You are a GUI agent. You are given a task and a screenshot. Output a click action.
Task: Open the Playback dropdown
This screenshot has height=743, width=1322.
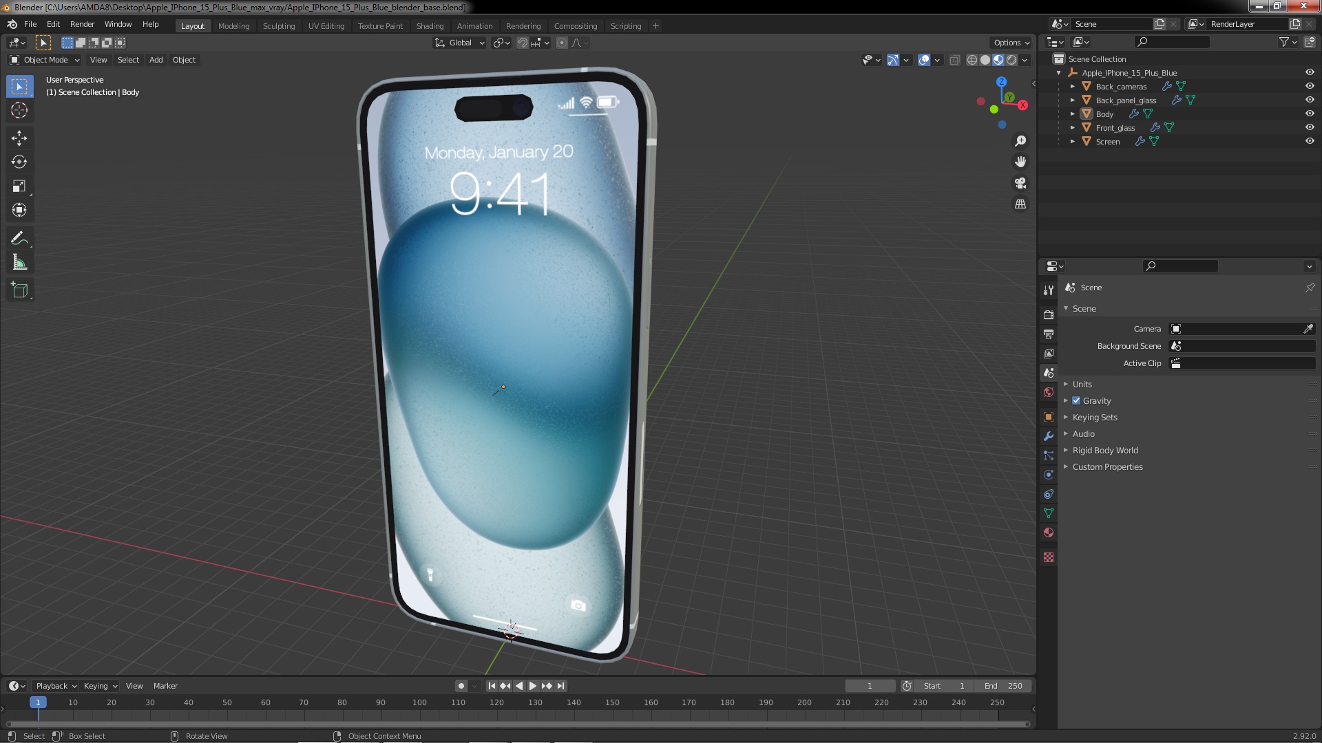[x=55, y=686]
